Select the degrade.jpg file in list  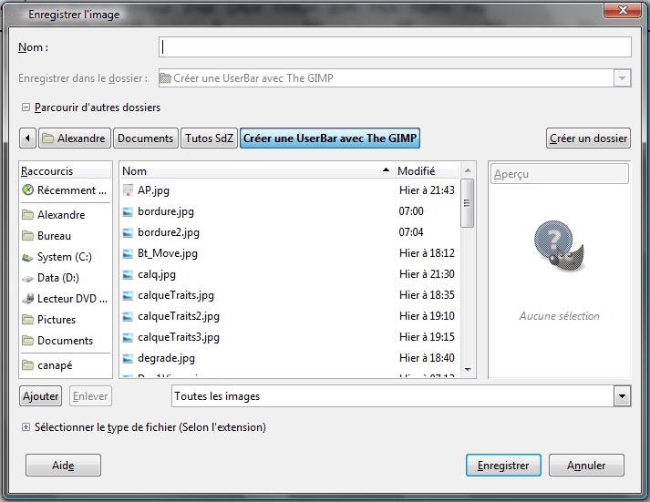[x=166, y=358]
